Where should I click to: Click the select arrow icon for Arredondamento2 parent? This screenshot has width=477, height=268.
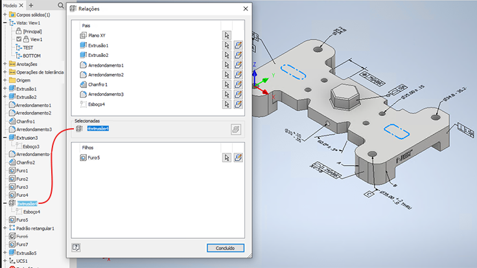point(227,74)
